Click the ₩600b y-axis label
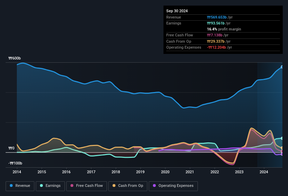Image resolution: width=288 pixels, height=196 pixels. (15, 58)
